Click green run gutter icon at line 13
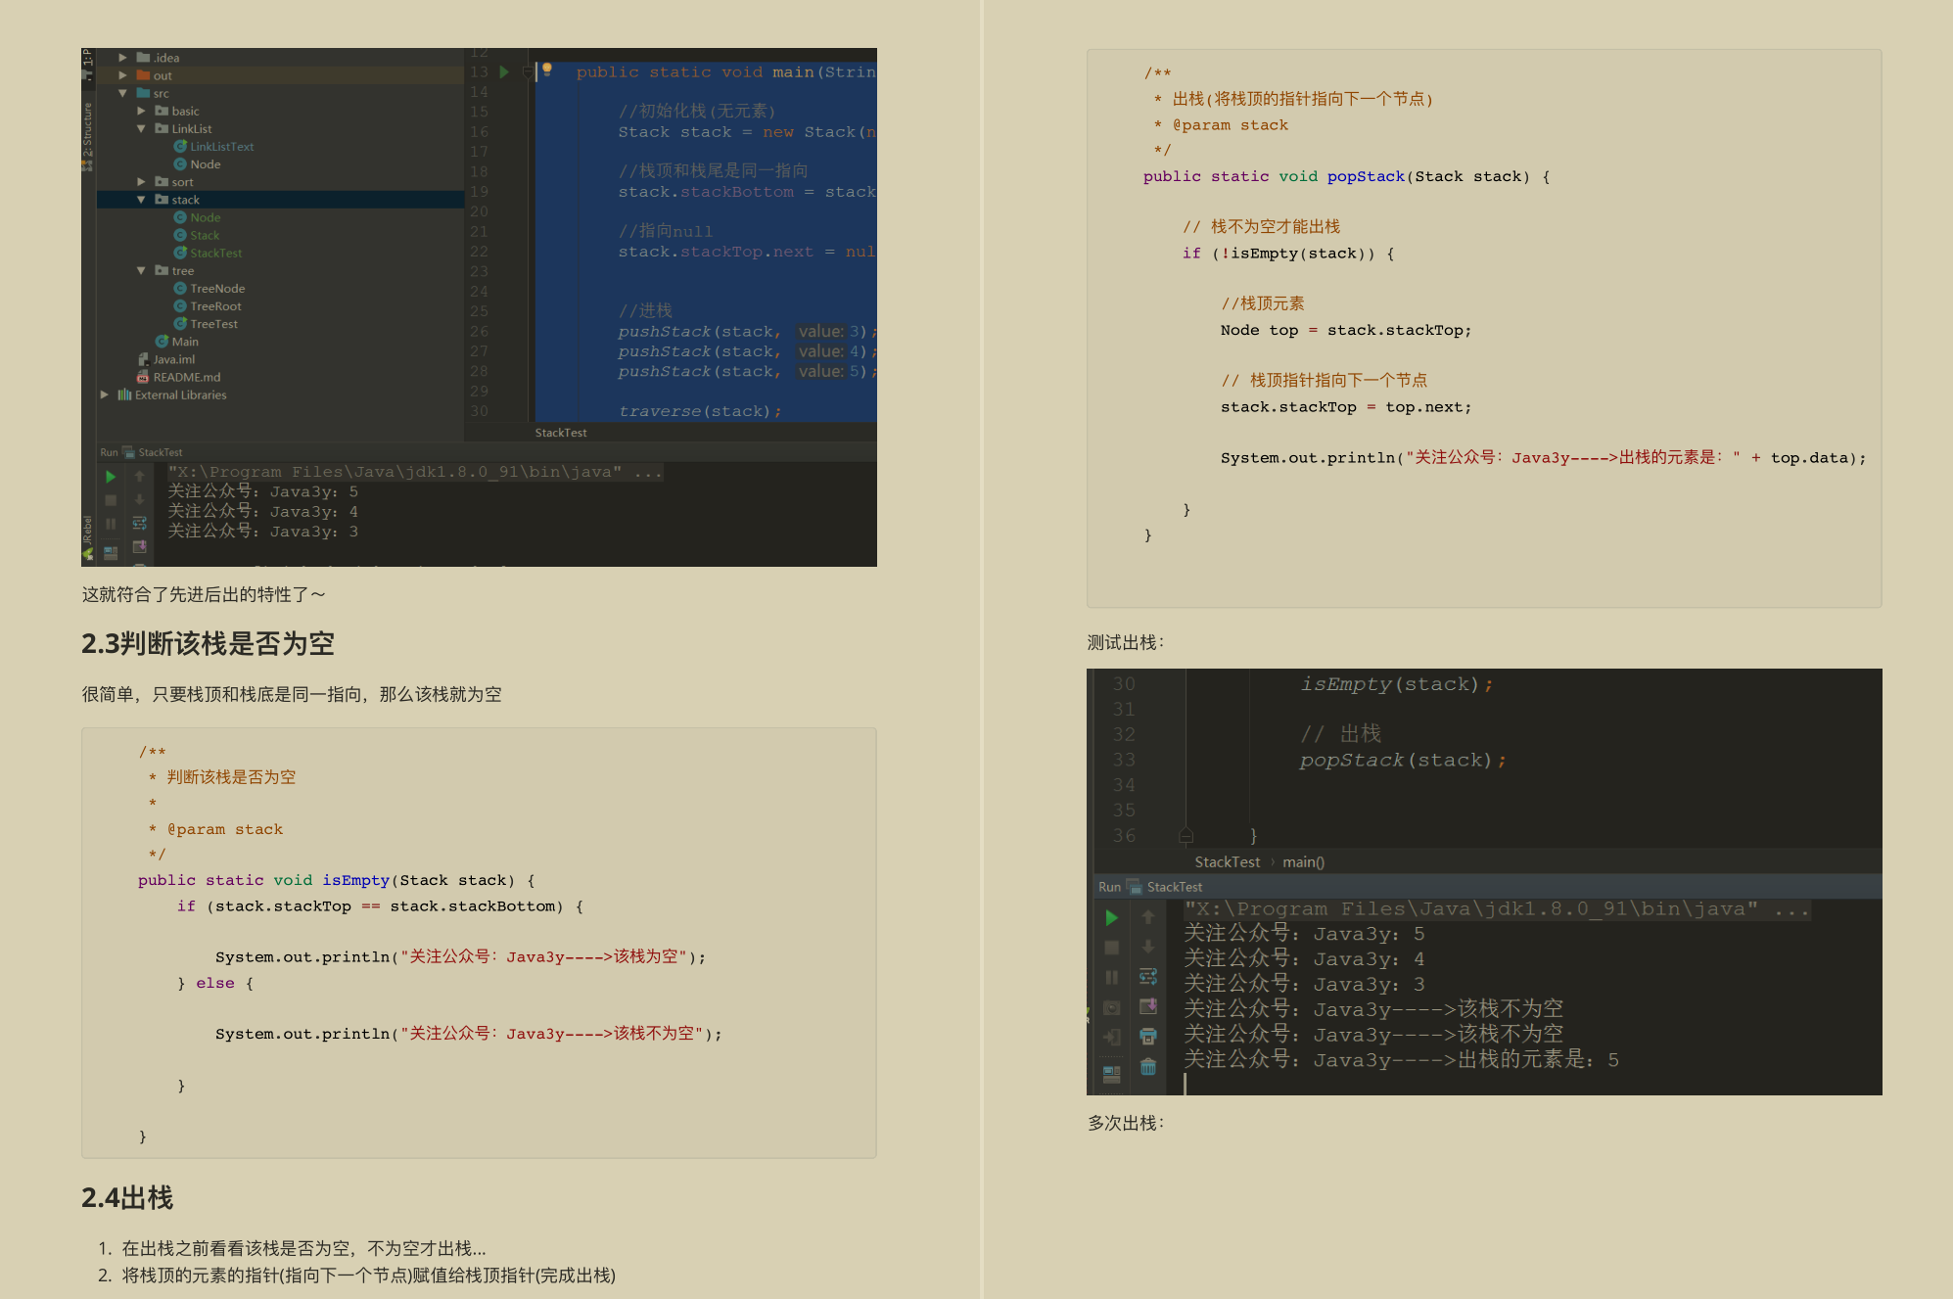Viewport: 1953px width, 1299px height. click(x=504, y=71)
